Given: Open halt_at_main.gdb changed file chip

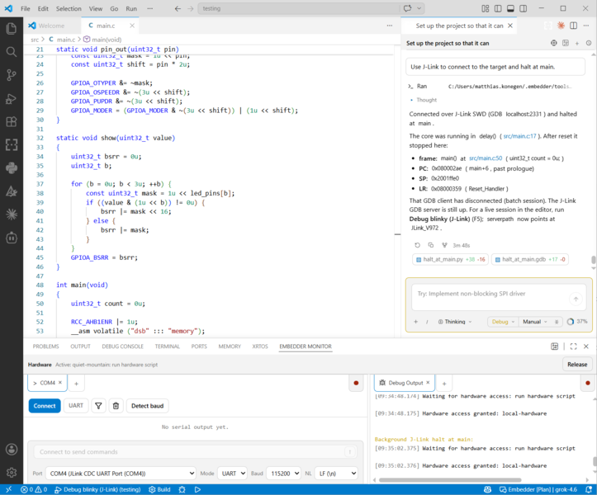Looking at the screenshot, I should (x=530, y=260).
